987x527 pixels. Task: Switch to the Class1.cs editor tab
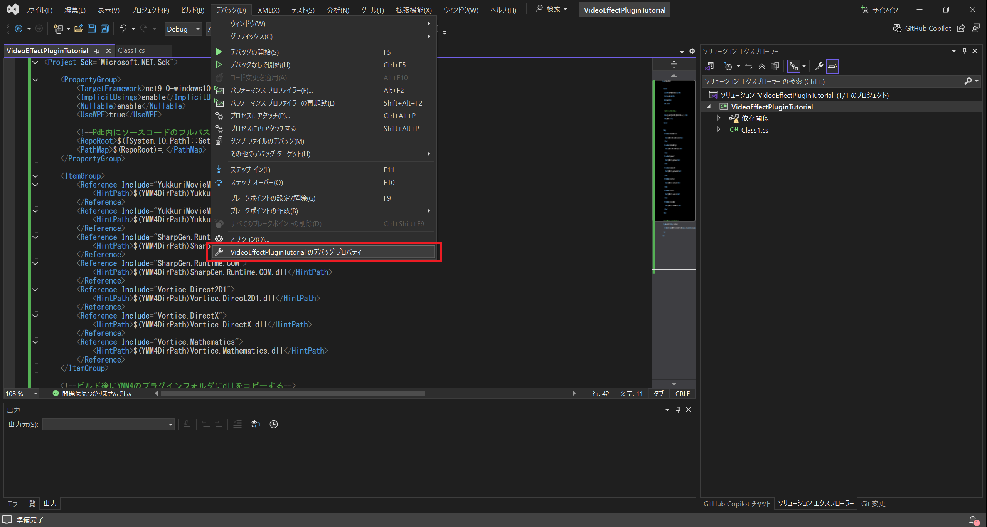pyautogui.click(x=131, y=50)
